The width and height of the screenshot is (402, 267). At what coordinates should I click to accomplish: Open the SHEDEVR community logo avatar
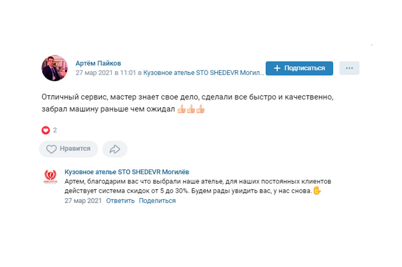tap(50, 177)
